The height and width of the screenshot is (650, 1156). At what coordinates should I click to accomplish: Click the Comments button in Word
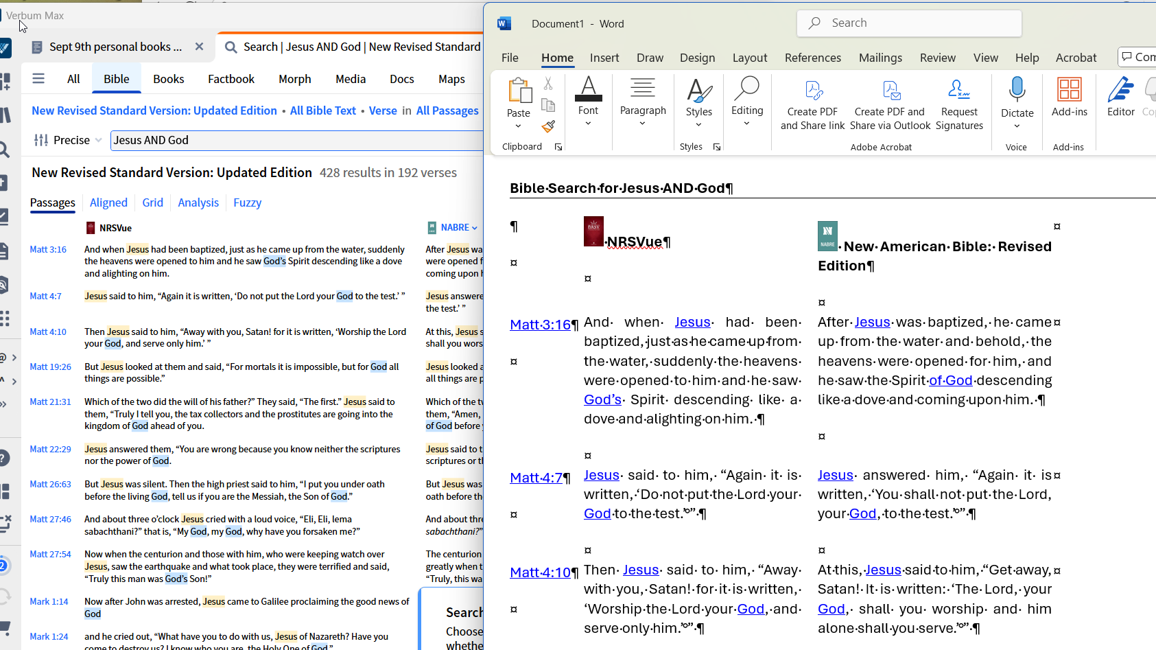point(1137,57)
